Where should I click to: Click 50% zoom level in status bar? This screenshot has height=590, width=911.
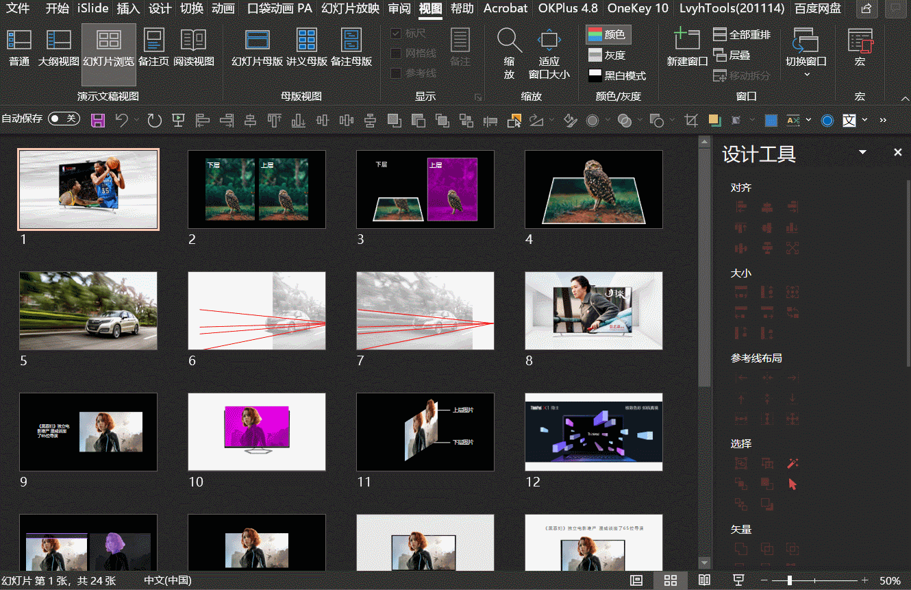point(890,580)
